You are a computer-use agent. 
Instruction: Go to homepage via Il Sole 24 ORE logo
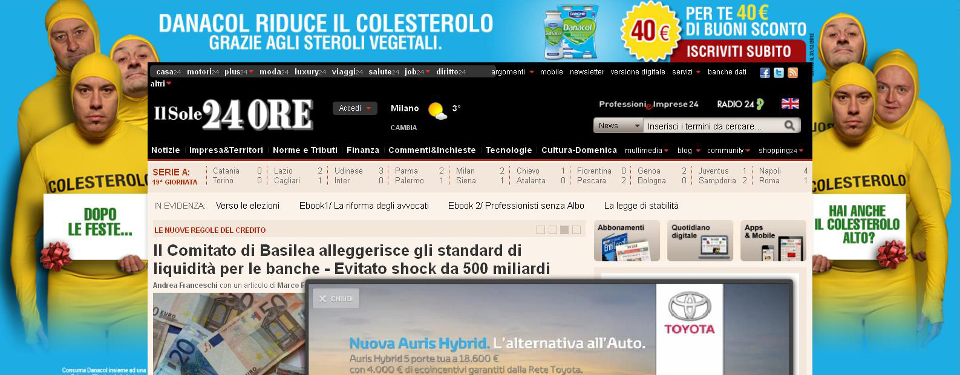233,114
